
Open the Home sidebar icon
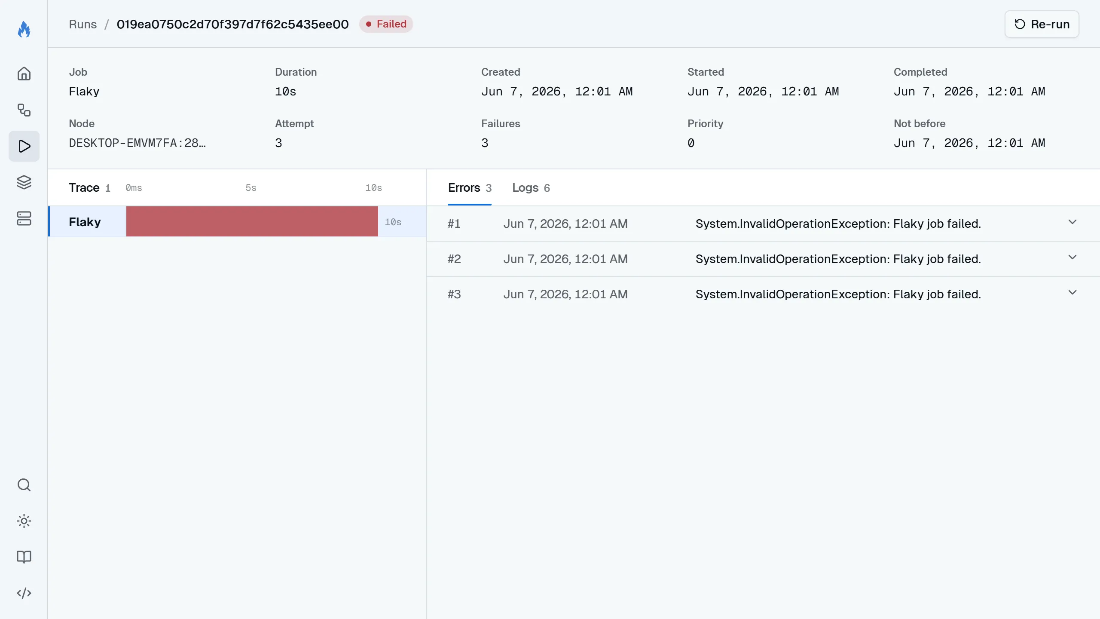[24, 74]
